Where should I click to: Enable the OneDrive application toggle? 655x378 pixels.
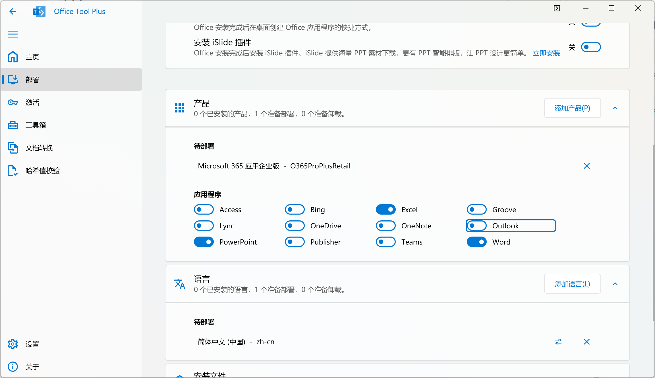[295, 226]
